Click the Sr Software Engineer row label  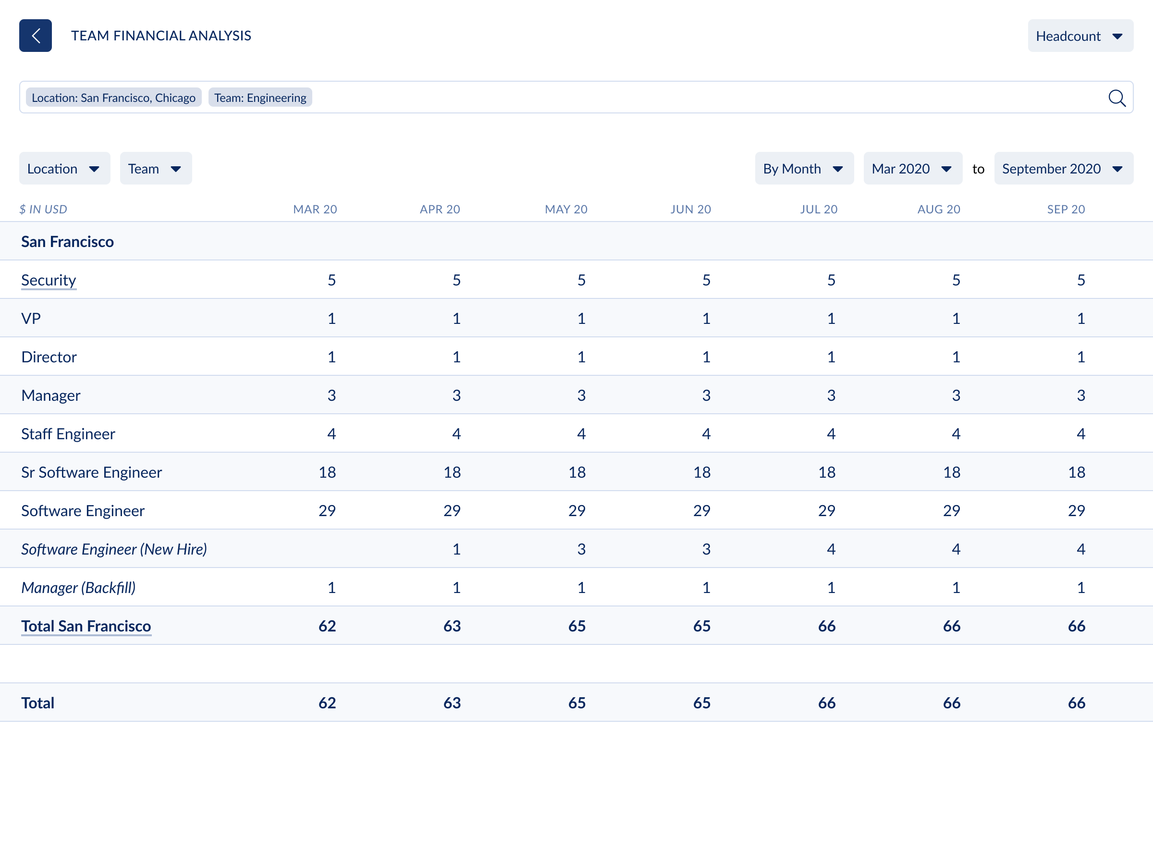[x=91, y=472]
